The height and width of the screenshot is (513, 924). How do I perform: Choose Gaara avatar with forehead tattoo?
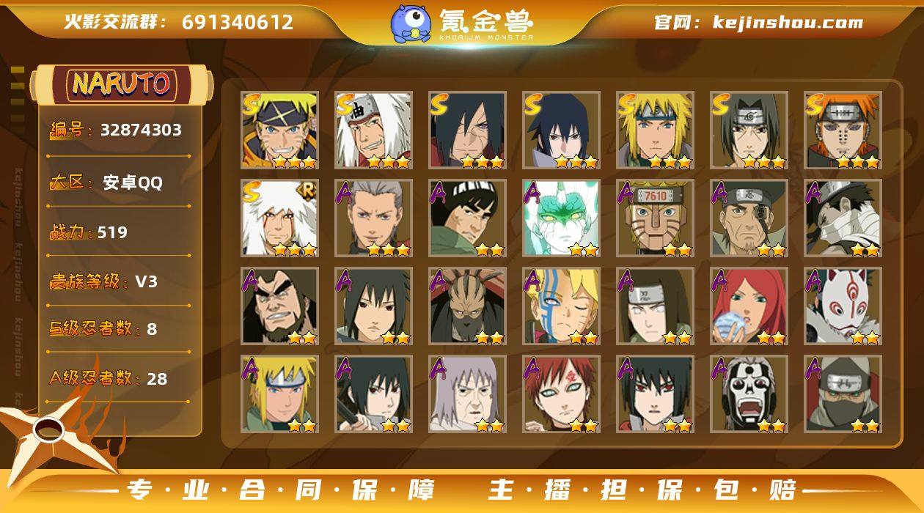(561, 394)
